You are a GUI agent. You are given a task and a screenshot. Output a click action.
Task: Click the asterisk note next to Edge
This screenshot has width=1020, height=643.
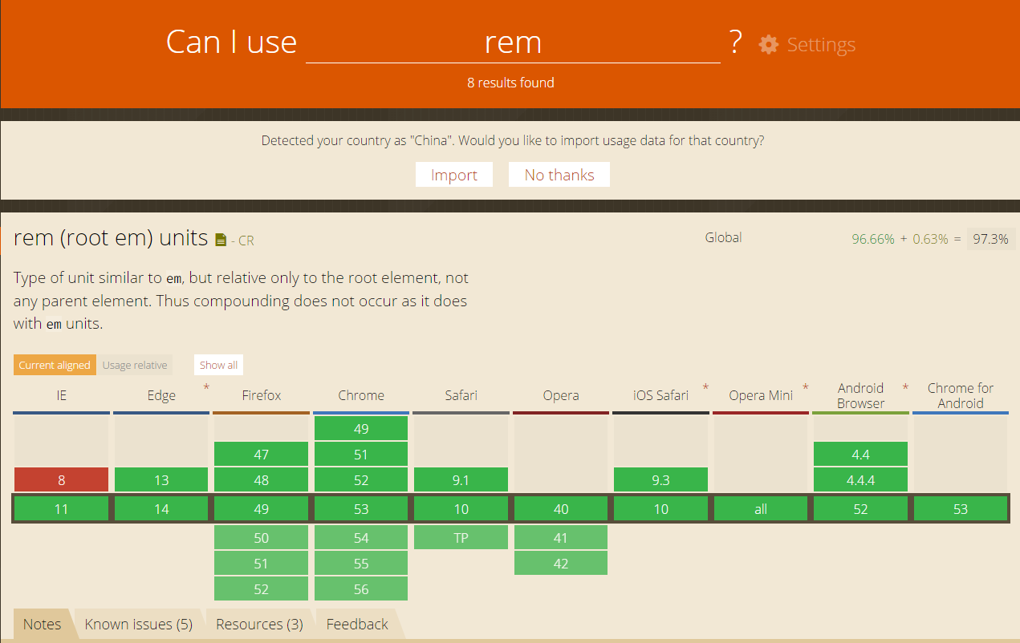click(206, 388)
